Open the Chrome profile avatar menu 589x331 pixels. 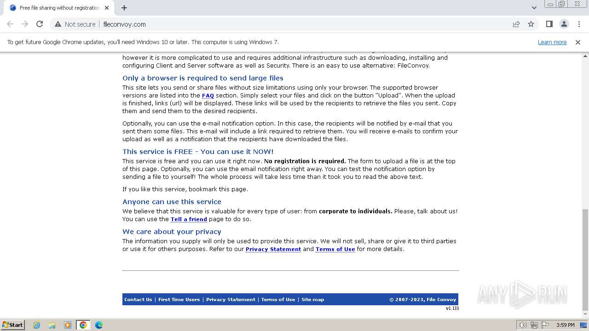click(564, 24)
